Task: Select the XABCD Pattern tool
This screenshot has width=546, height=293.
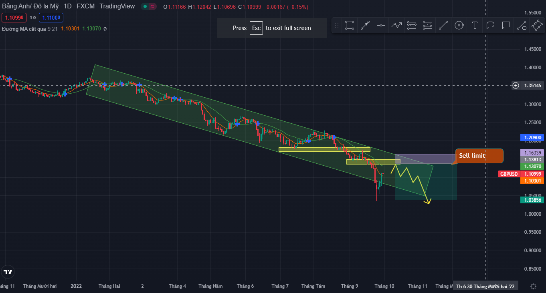Action: 537,25
